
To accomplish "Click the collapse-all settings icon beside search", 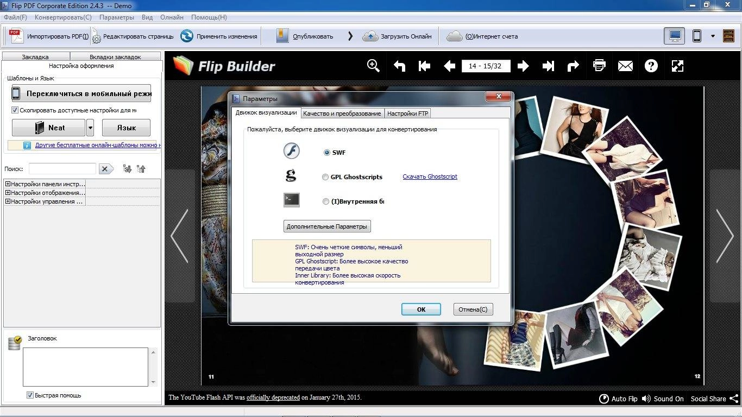I will (x=141, y=169).
